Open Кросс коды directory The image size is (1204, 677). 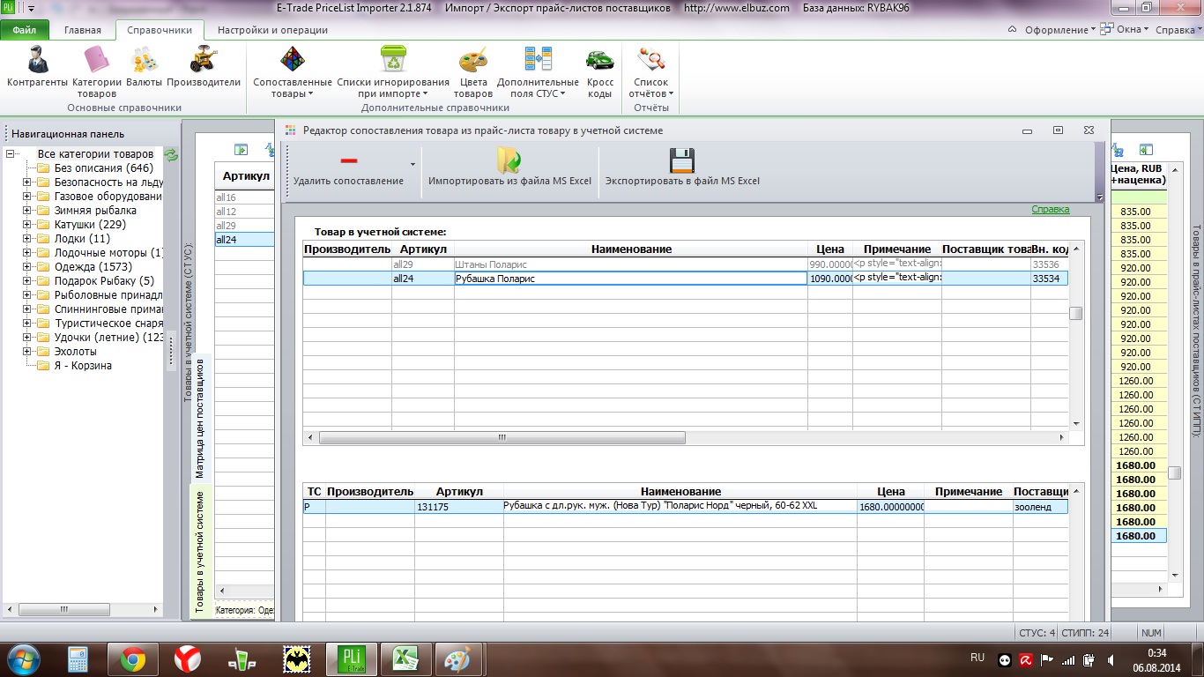click(600, 72)
